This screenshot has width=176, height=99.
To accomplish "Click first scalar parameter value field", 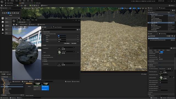I will point(62,36).
